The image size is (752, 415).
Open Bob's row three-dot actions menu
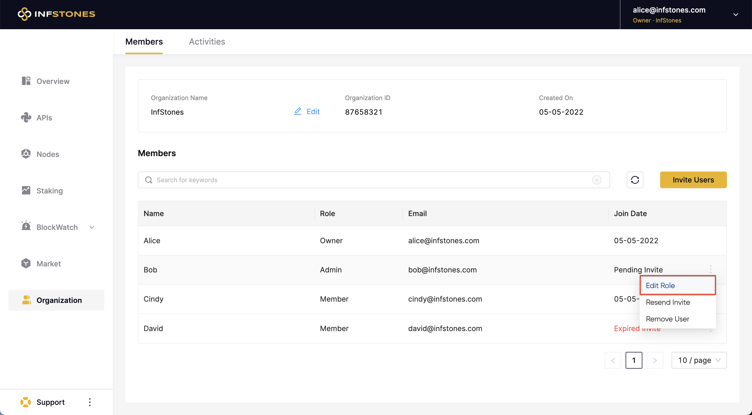(710, 269)
